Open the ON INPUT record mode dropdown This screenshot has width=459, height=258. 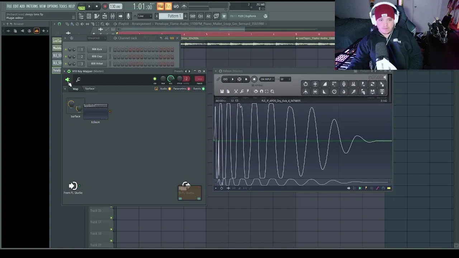266,79
